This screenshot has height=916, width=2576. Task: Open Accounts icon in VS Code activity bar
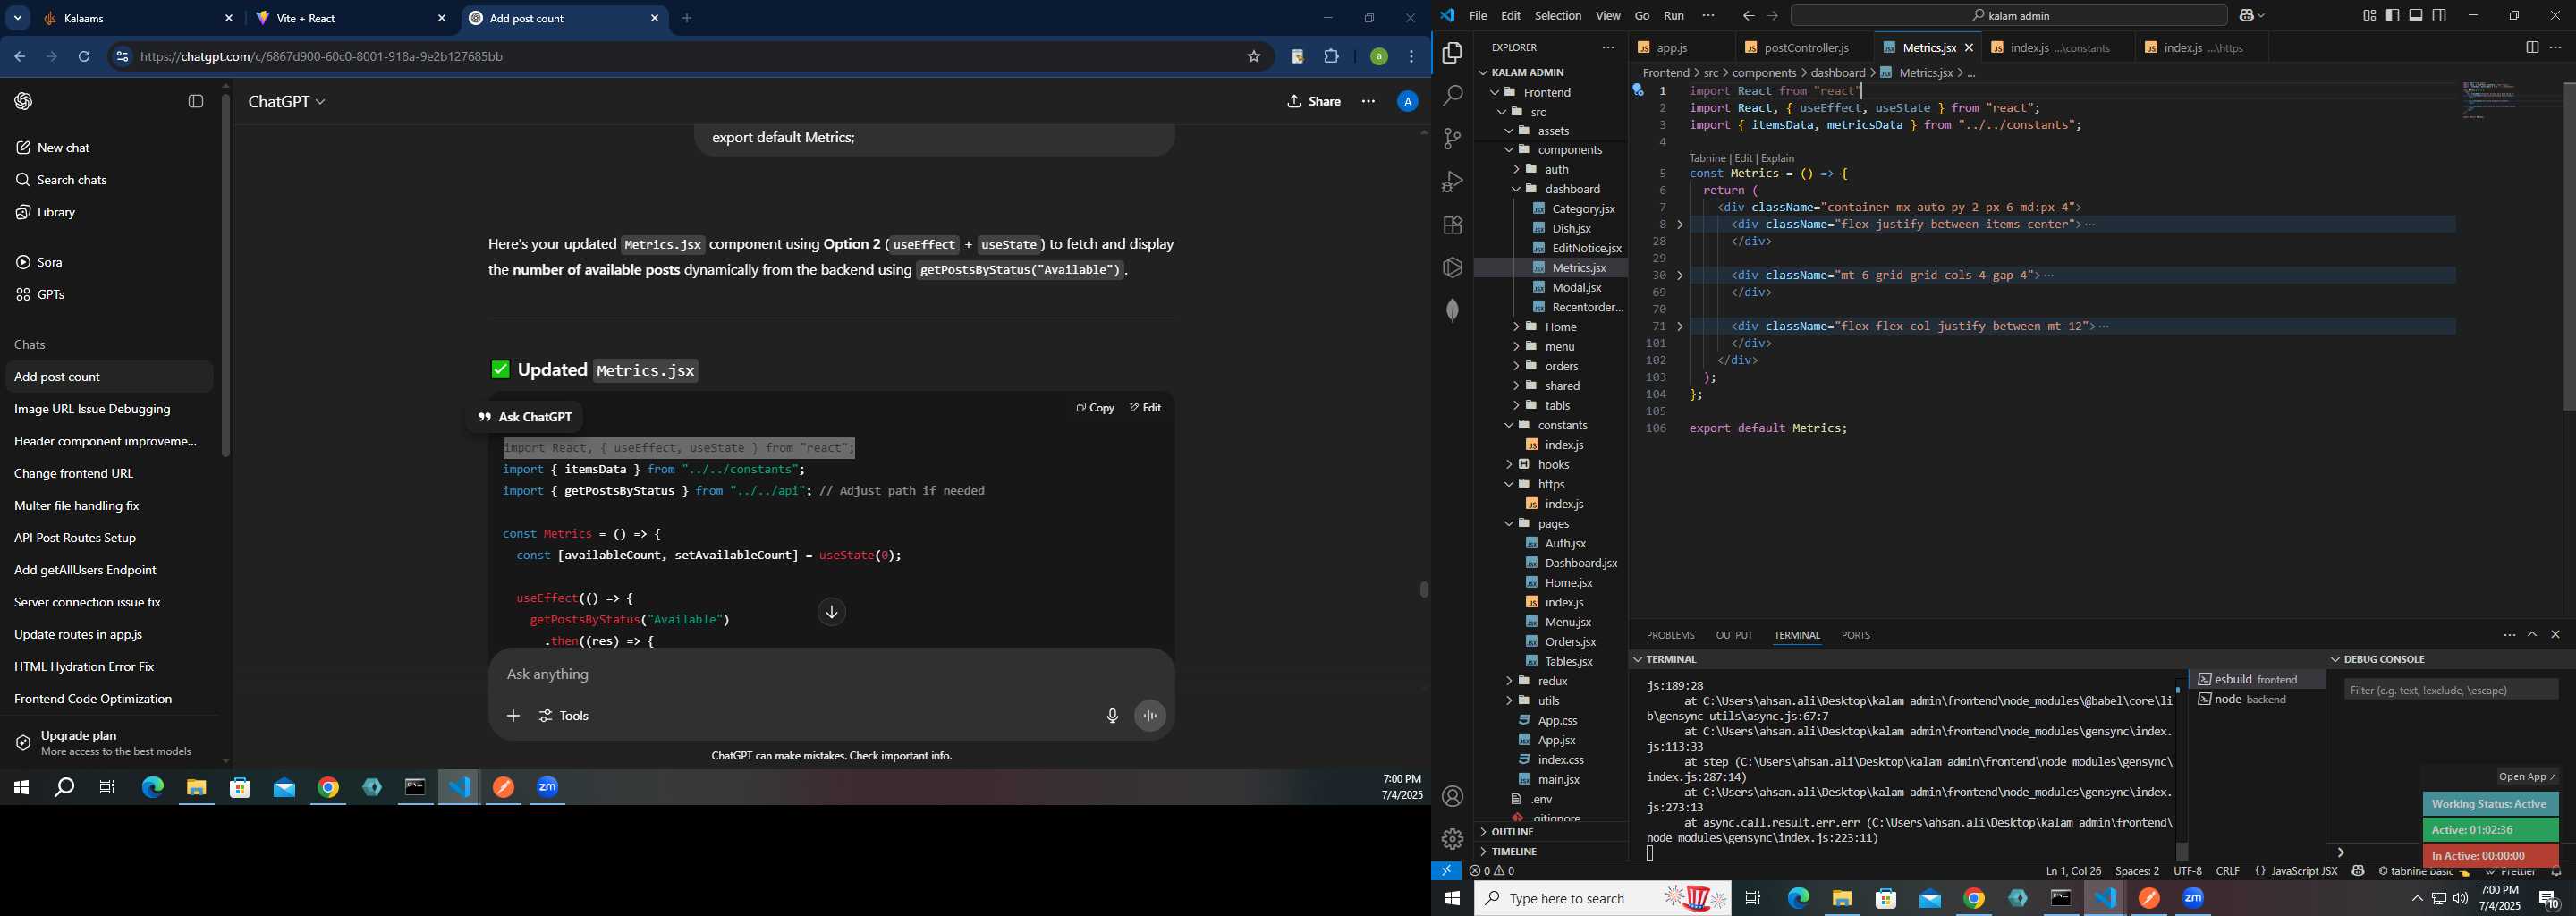coord(1452,797)
